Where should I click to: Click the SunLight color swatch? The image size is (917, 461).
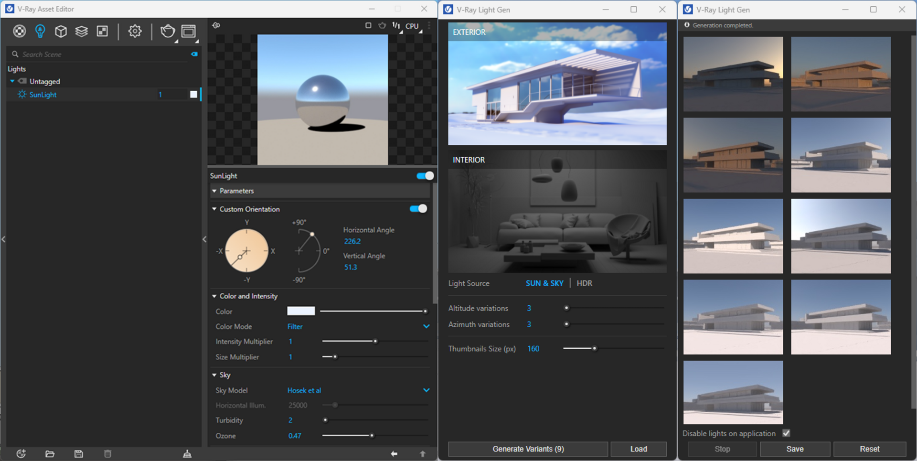pos(301,311)
